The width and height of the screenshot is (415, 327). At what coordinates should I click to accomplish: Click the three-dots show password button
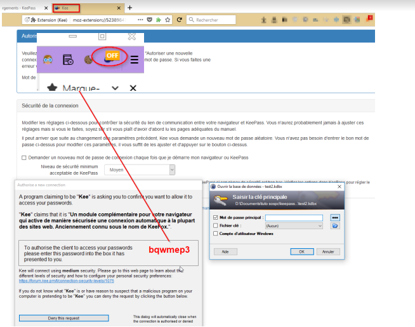coord(335,218)
